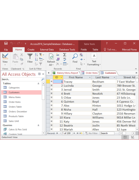Click the Copy icon in Clipboard group
Screen dimensions: 139x180
tap(22, 59)
